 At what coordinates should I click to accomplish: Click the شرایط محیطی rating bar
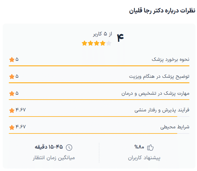coord(99,133)
